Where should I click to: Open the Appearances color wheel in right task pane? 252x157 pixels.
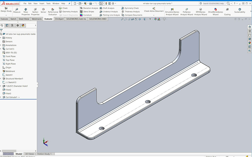[x=250, y=43]
